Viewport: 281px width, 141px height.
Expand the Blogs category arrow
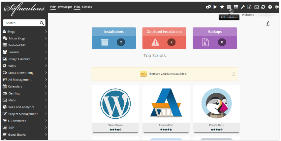[x=46, y=31]
